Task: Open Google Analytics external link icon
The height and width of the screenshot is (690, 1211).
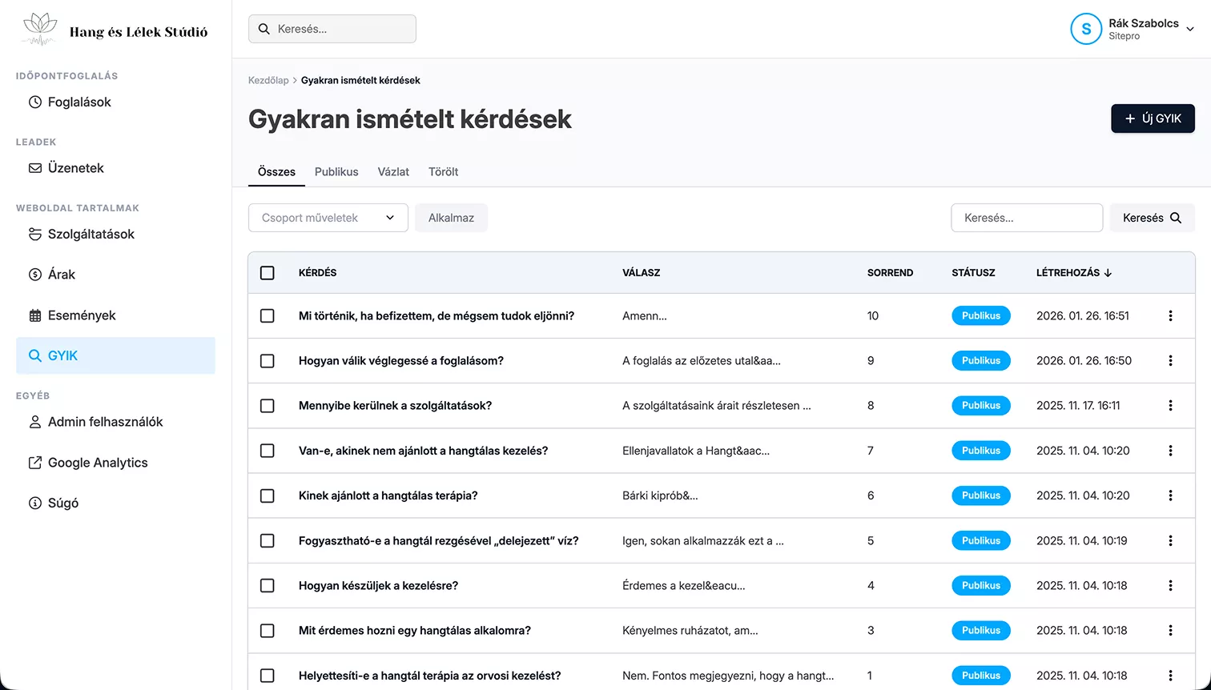Action: pos(35,463)
